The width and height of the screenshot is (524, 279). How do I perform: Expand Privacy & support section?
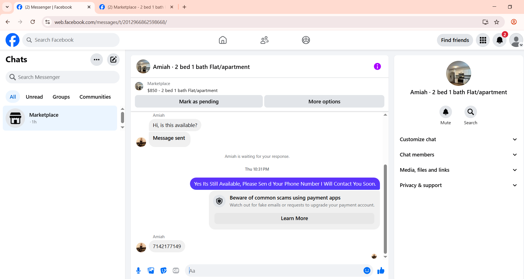tap(458, 185)
